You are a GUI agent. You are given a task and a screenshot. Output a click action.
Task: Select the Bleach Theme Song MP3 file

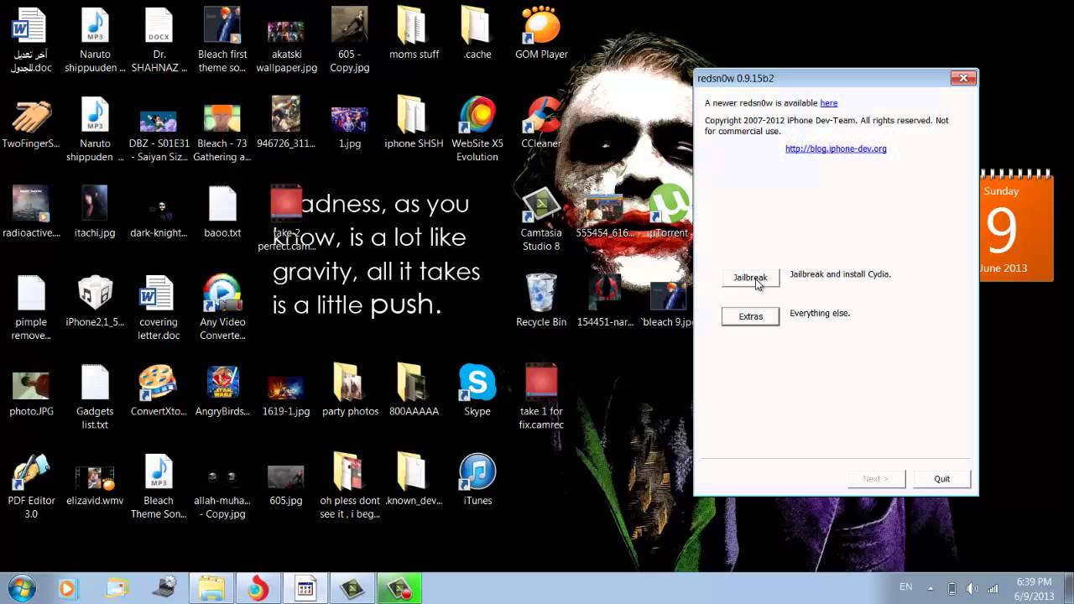tap(158, 486)
